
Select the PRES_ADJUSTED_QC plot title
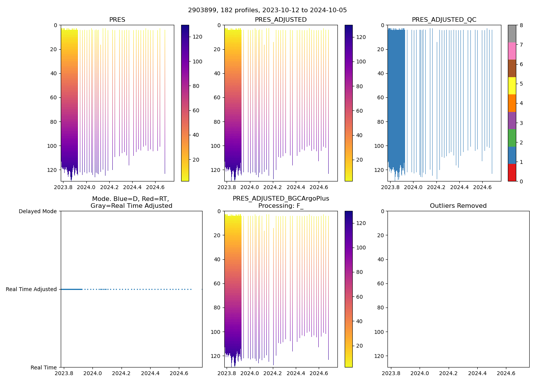coord(444,20)
